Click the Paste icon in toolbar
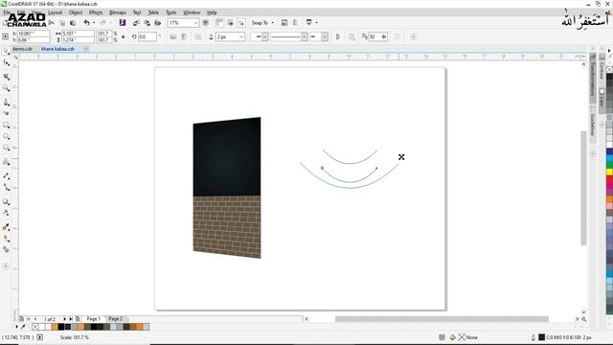Viewport: 613px width, 345px height. coord(73,23)
